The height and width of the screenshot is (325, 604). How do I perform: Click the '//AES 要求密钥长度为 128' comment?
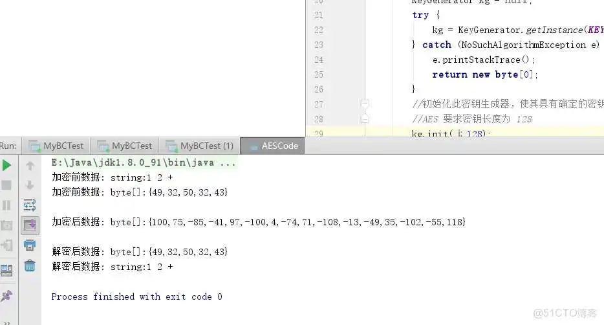472,119
